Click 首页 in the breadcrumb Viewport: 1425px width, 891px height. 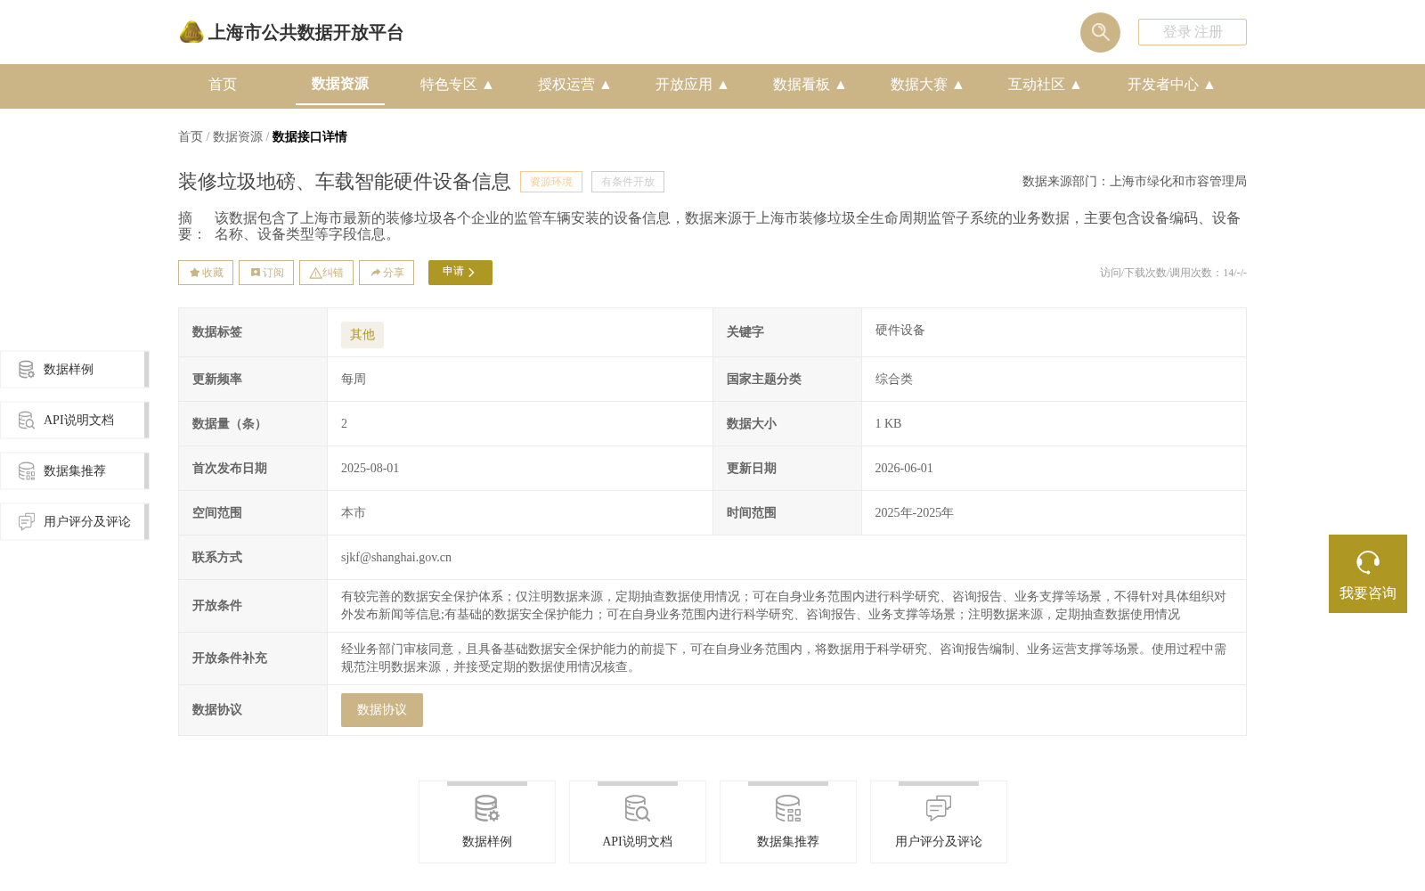(191, 137)
